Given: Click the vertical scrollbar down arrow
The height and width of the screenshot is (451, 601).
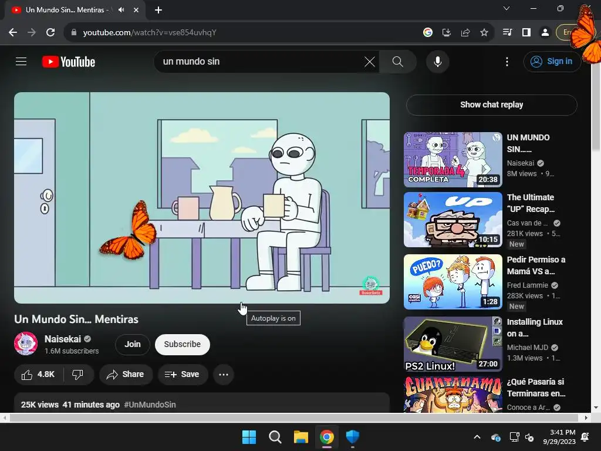Looking at the screenshot, I should click(596, 408).
